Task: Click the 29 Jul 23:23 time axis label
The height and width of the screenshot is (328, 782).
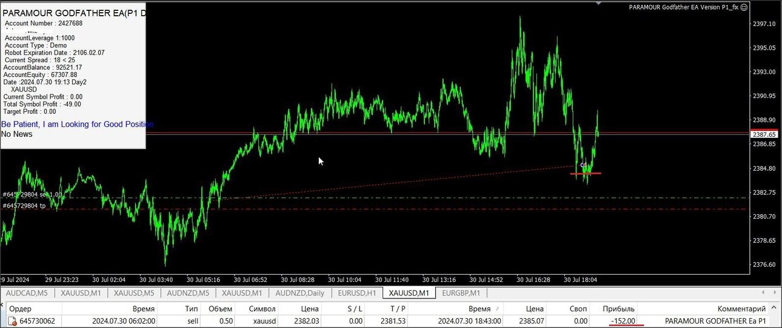Action: [62, 280]
